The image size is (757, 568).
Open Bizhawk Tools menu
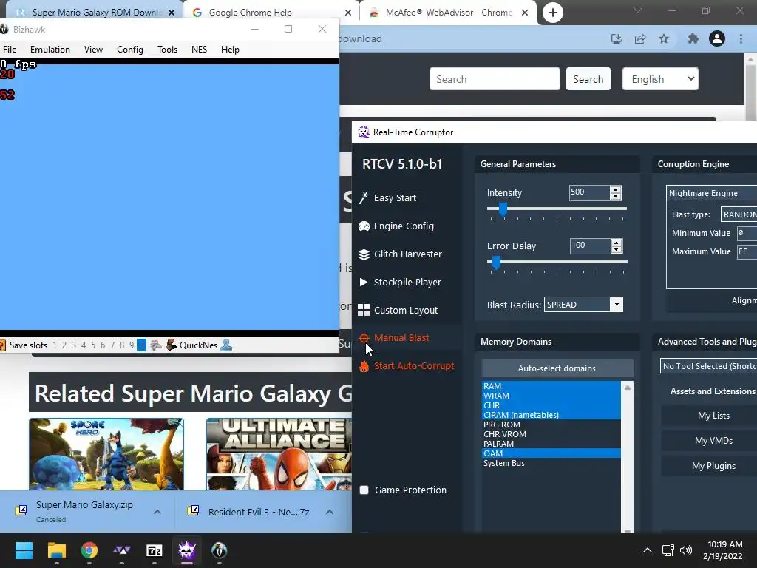coord(168,50)
